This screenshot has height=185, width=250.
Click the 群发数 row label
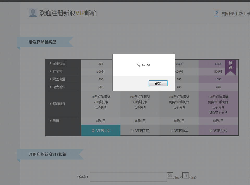point(57,71)
